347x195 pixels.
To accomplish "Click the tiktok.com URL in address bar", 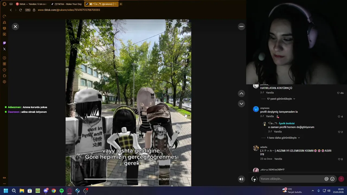I will point(69,10).
